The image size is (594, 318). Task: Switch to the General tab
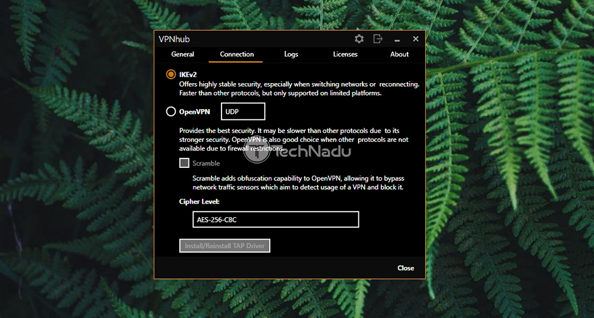click(182, 54)
